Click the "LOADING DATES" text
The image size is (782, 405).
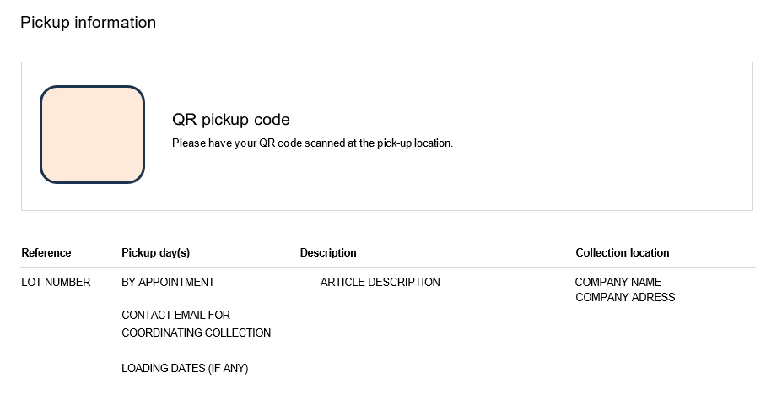(x=163, y=369)
